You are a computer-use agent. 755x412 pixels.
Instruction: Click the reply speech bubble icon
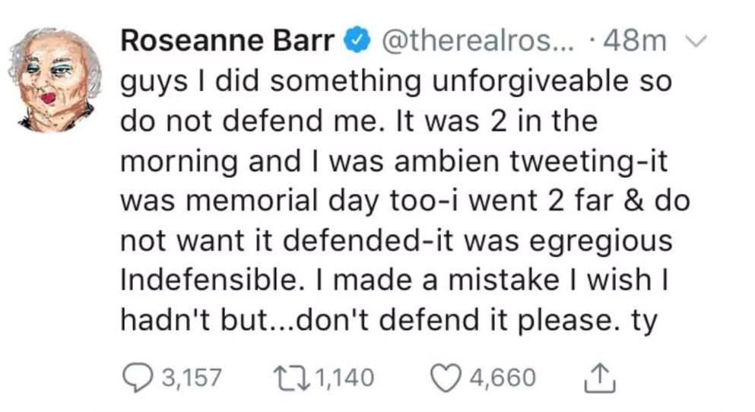136,376
